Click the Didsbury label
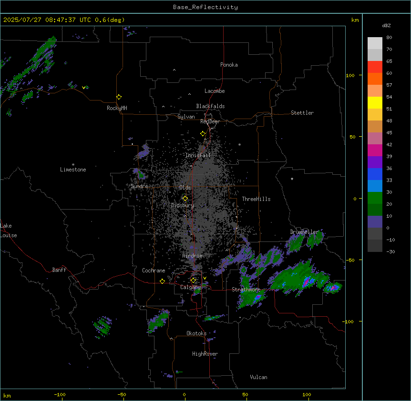The width and height of the screenshot is (411, 401). [x=183, y=205]
